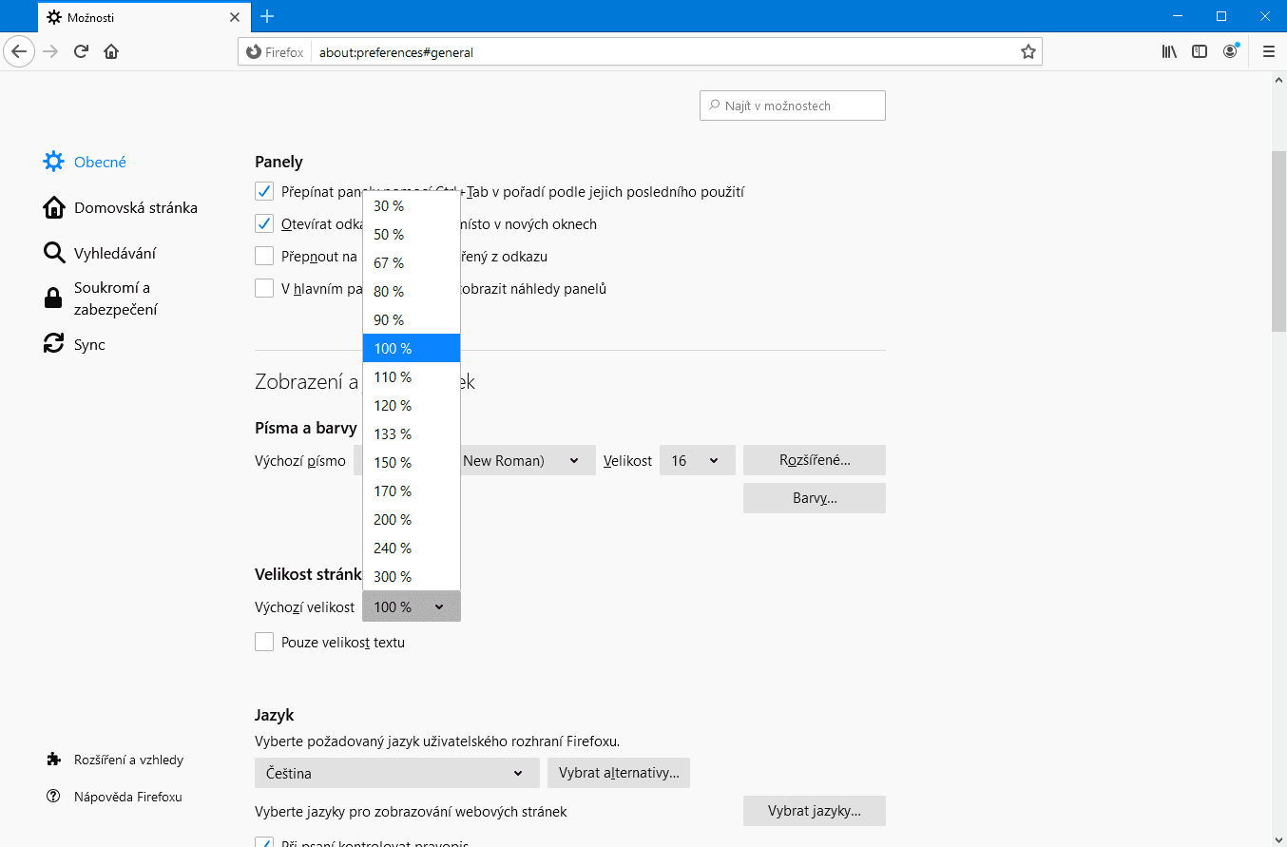Click the reload page icon
This screenshot has height=847, width=1287.
pos(80,51)
